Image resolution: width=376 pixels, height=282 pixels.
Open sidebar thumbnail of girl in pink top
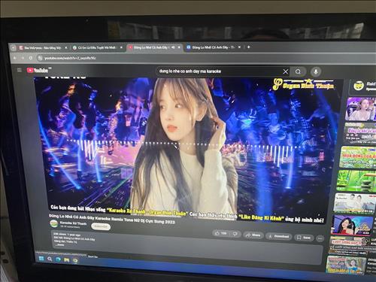pyautogui.click(x=361, y=109)
